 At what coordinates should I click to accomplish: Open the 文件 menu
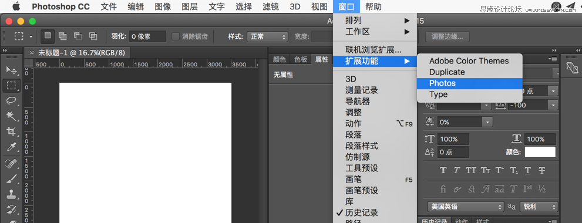tap(109, 6)
